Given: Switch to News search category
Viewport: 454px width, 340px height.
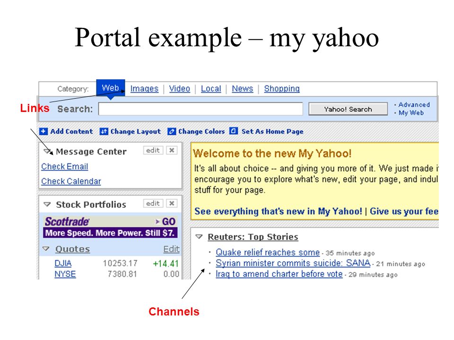Looking at the screenshot, I should 242,88.
